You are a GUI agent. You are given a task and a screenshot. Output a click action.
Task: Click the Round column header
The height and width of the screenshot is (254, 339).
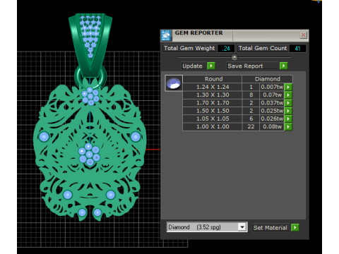click(213, 79)
